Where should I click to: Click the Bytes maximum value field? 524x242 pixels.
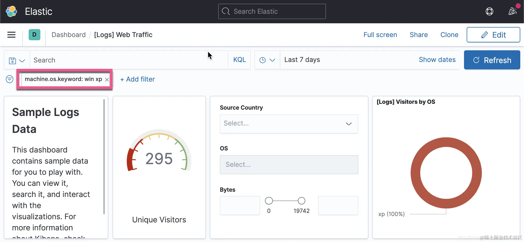338,205
